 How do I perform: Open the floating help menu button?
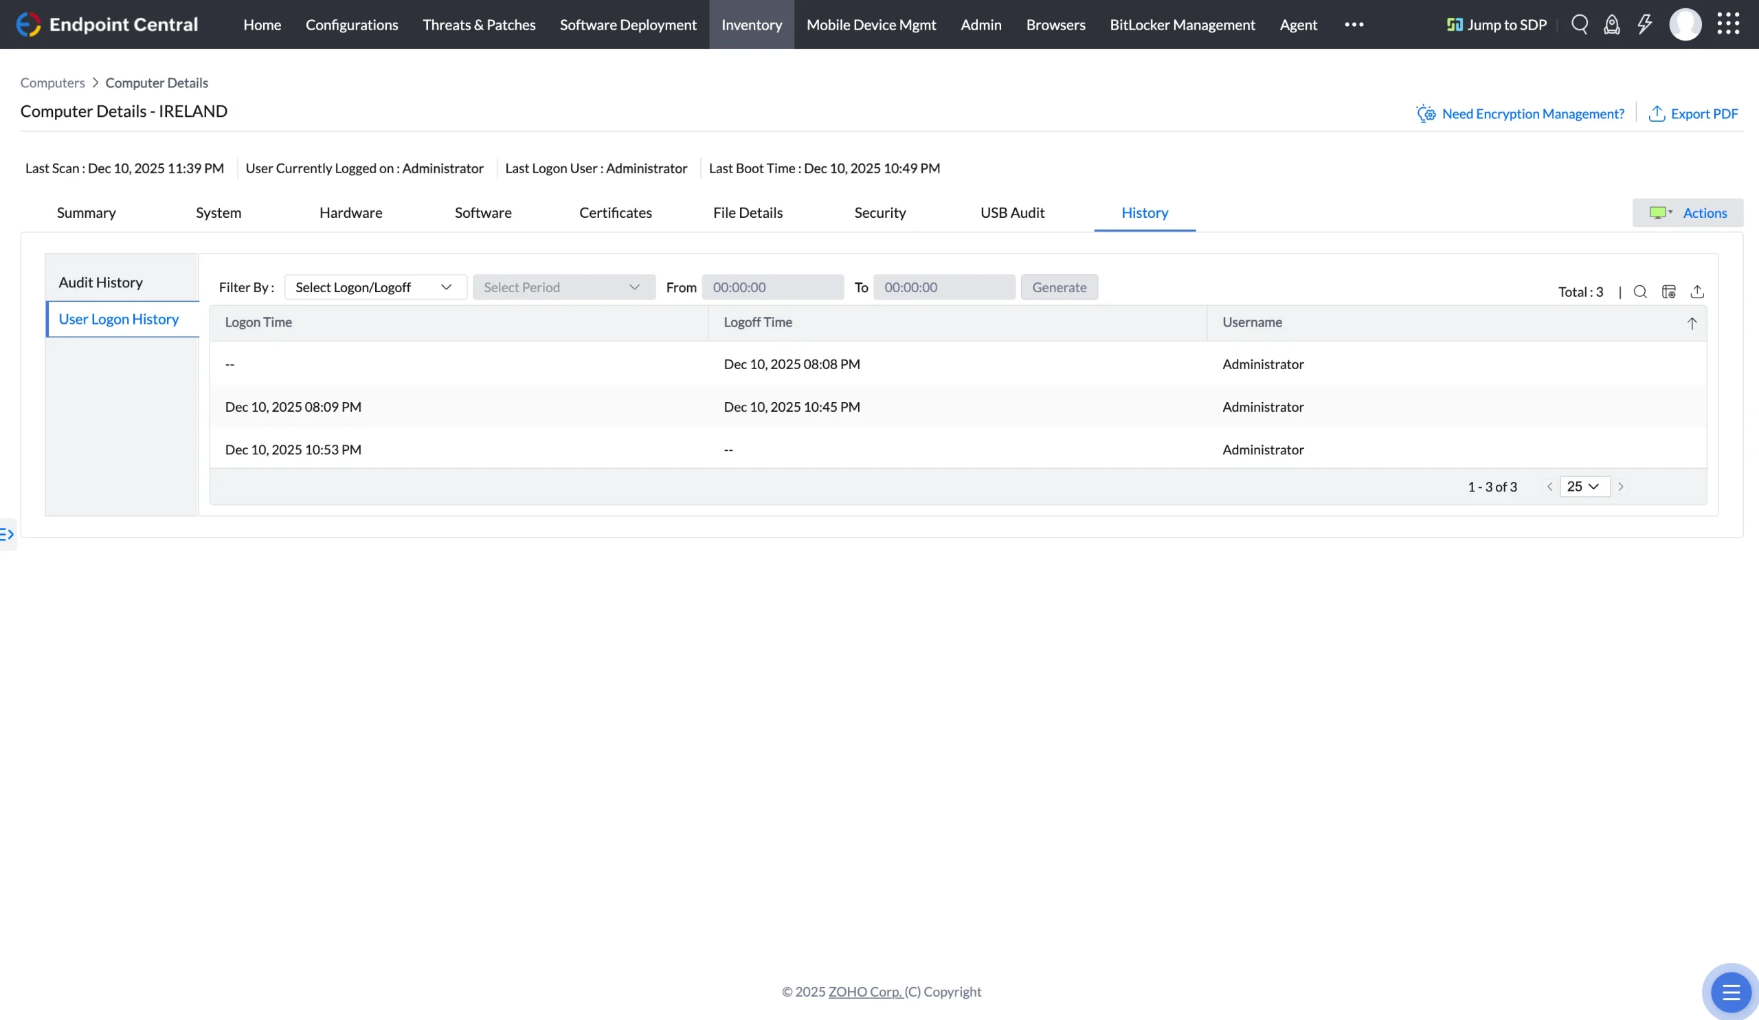tap(1731, 992)
